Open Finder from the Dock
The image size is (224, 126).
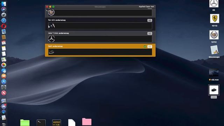(x=4, y=3)
